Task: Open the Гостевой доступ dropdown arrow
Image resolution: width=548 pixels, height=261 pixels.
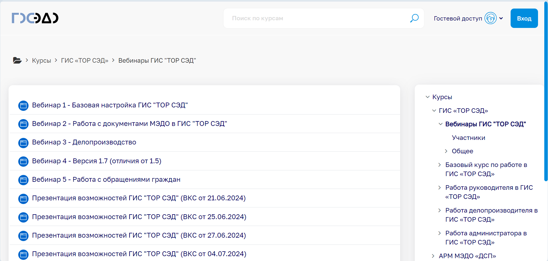Action: pyautogui.click(x=501, y=18)
